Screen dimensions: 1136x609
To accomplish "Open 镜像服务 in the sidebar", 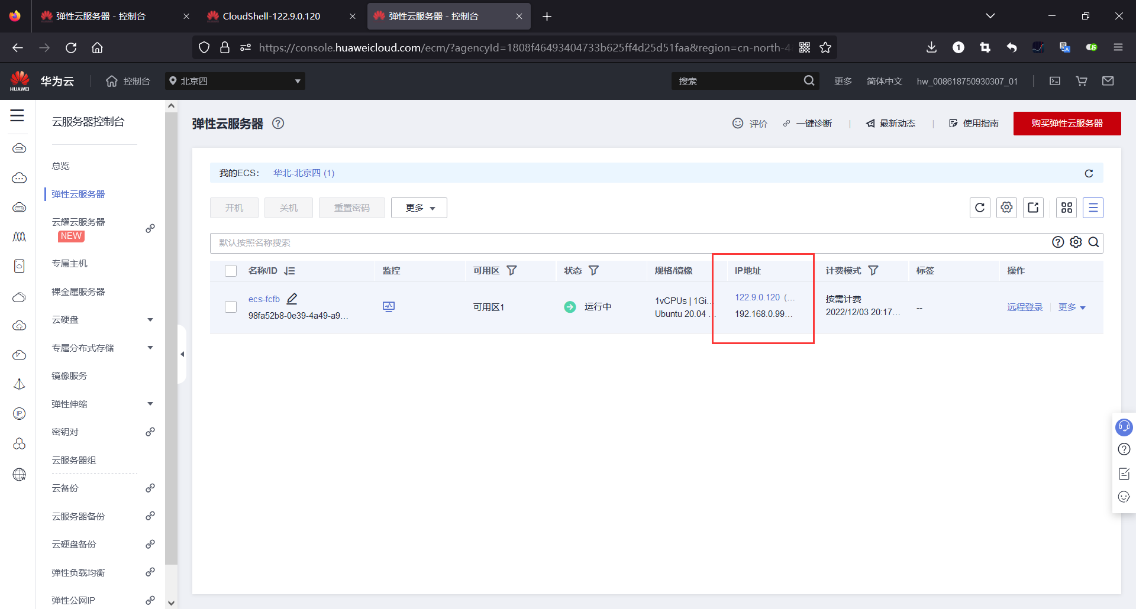I will (x=69, y=376).
